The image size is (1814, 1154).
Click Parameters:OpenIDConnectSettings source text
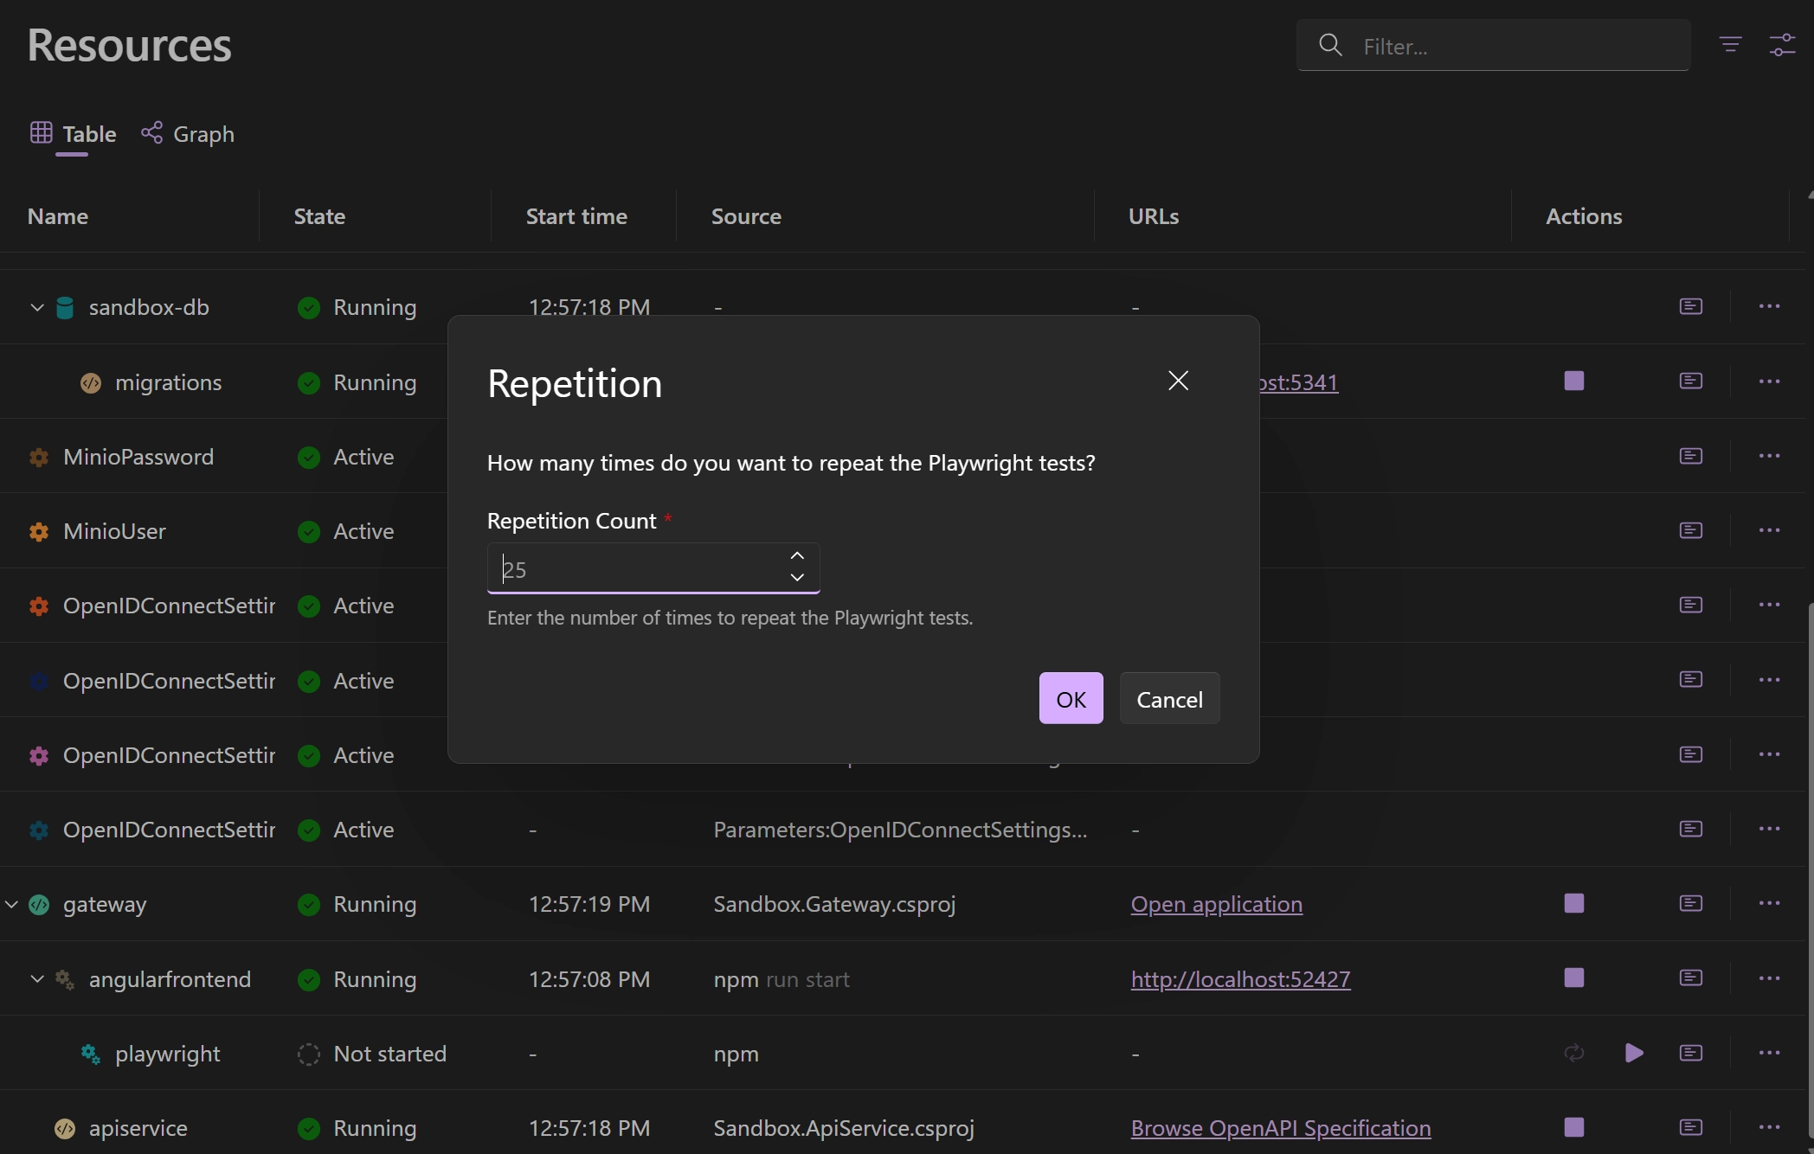(900, 830)
